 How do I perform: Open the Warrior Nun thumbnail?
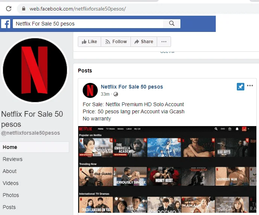pos(232,176)
